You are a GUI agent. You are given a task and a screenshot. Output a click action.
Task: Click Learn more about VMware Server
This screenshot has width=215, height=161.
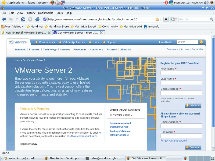(120, 125)
